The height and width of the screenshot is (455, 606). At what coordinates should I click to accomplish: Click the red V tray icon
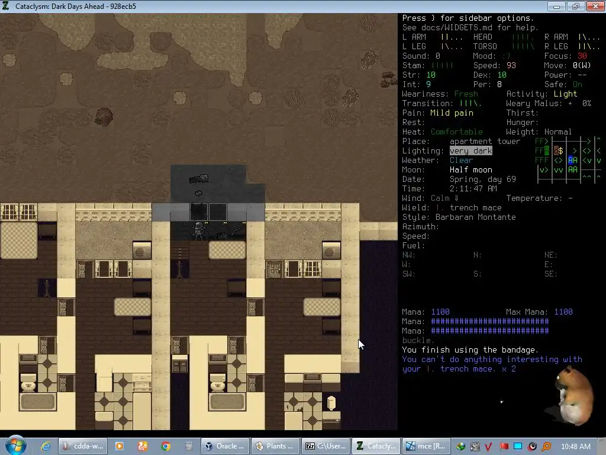coord(488,447)
